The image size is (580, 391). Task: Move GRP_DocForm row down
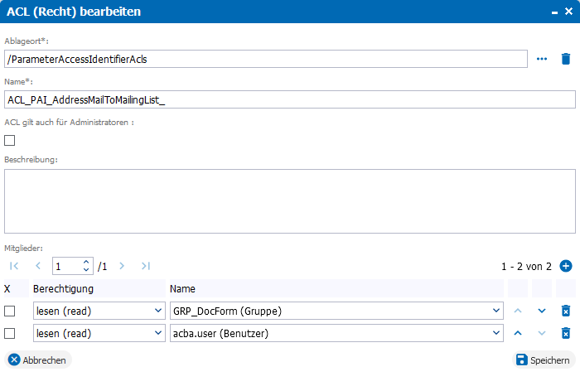tap(542, 311)
